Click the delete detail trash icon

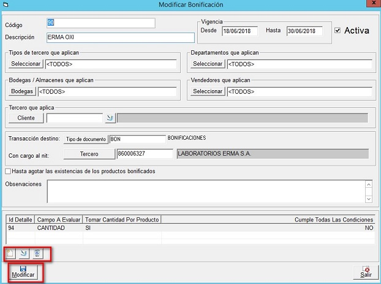(x=37, y=253)
